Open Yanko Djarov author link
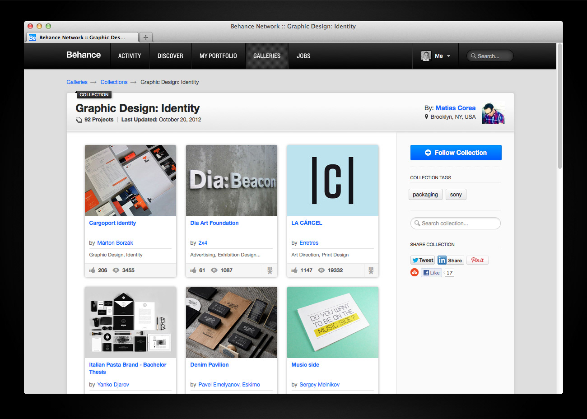This screenshot has height=419, width=587. 113,385
